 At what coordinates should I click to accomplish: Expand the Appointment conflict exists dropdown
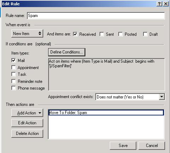(161, 97)
